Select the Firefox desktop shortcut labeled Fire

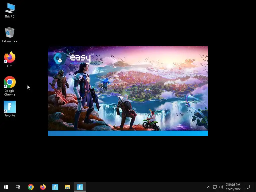pyautogui.click(x=10, y=59)
